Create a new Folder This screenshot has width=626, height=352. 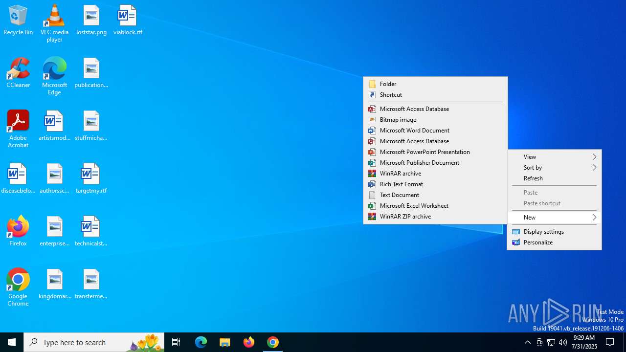pyautogui.click(x=435, y=84)
